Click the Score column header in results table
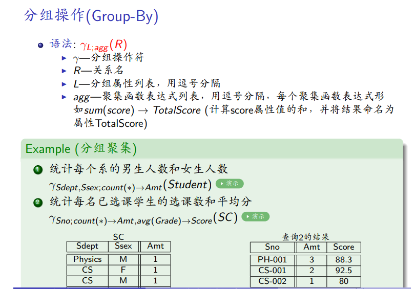Image resolution: width=415 pixels, height=289 pixels. pyautogui.click(x=343, y=247)
